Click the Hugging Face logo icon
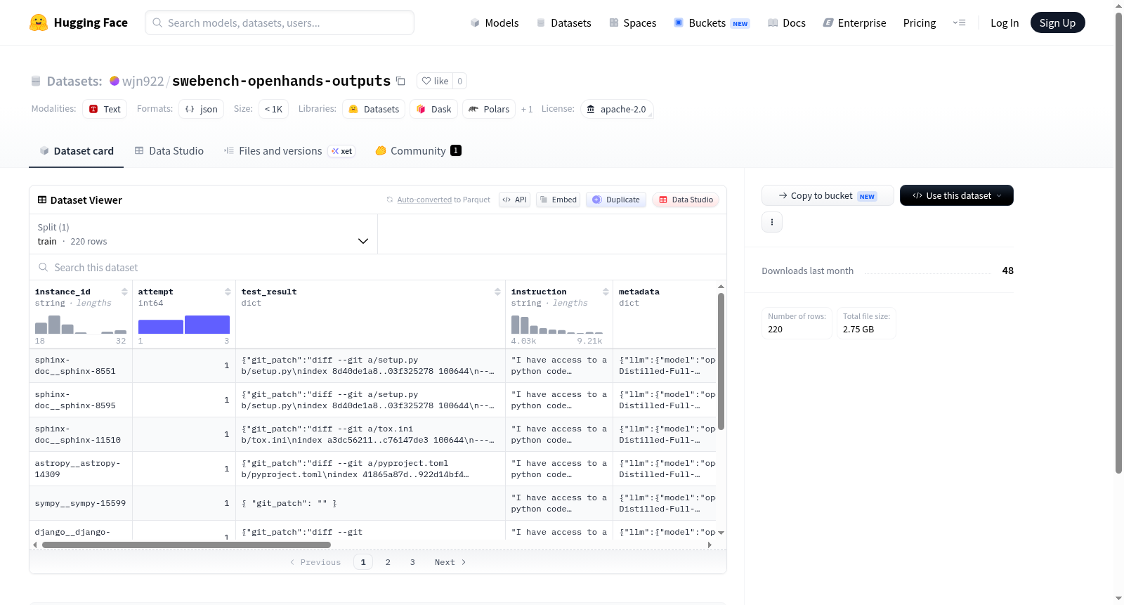This screenshot has height=605, width=1124. tap(39, 22)
